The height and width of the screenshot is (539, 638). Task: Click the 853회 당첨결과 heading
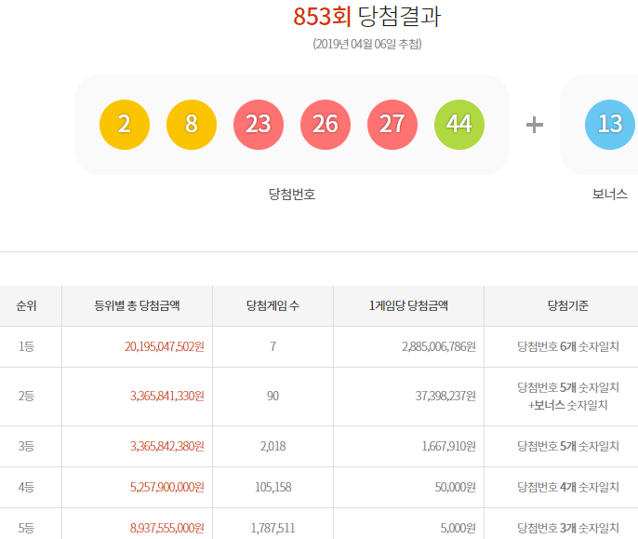coord(367,17)
